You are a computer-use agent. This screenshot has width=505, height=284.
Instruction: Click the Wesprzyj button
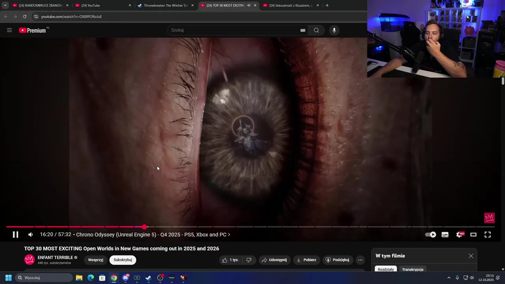tap(95, 260)
